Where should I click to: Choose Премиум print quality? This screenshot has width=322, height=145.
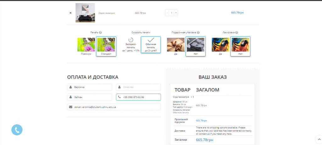[86, 45]
